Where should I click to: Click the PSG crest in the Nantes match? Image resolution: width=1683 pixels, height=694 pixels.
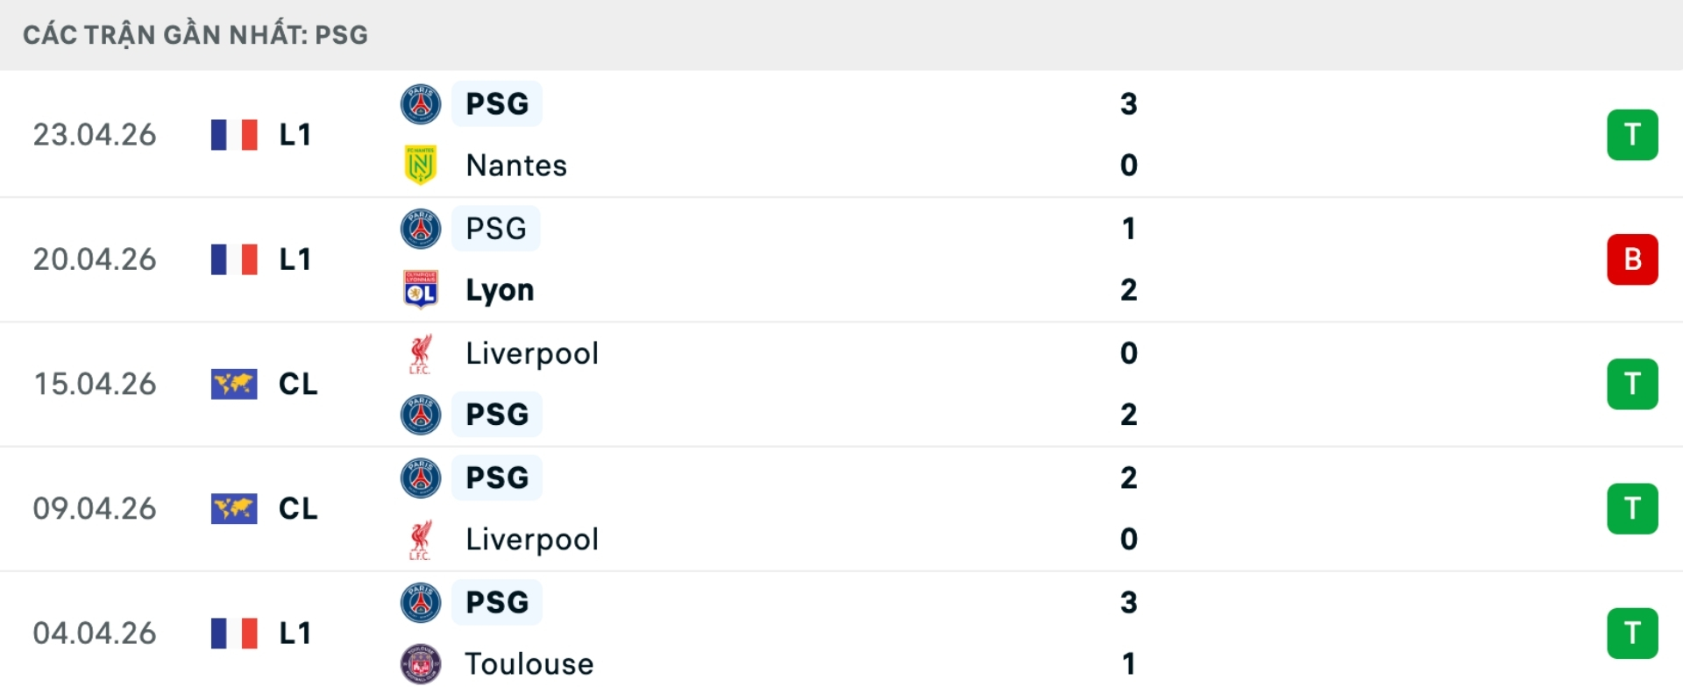[421, 104]
